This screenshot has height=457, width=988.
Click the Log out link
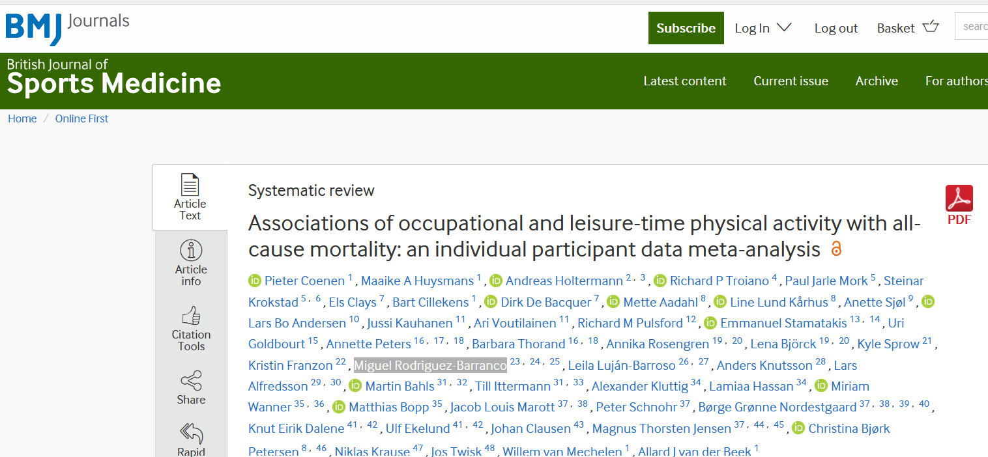(x=835, y=28)
